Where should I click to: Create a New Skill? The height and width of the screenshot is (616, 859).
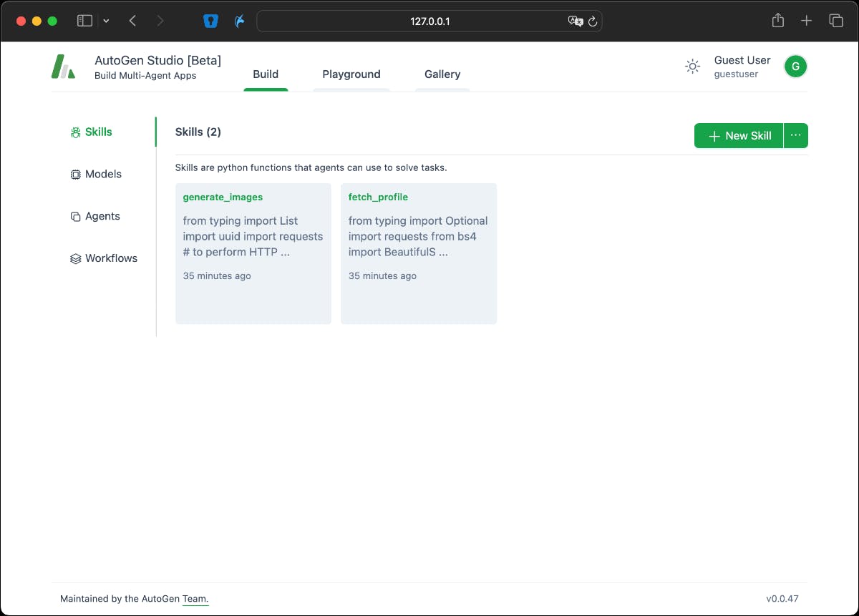pos(739,136)
